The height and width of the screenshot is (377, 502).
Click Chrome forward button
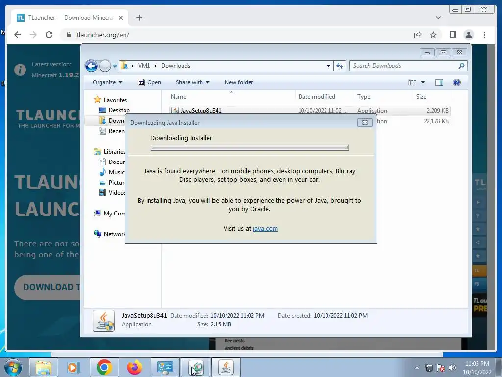(x=33, y=35)
